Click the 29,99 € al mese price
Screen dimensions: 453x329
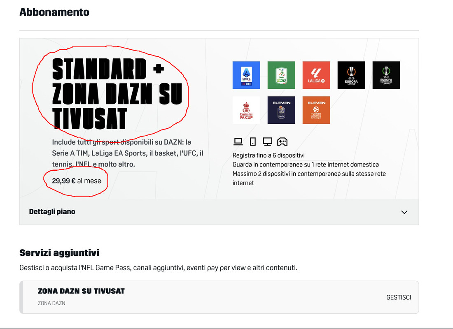(x=77, y=181)
